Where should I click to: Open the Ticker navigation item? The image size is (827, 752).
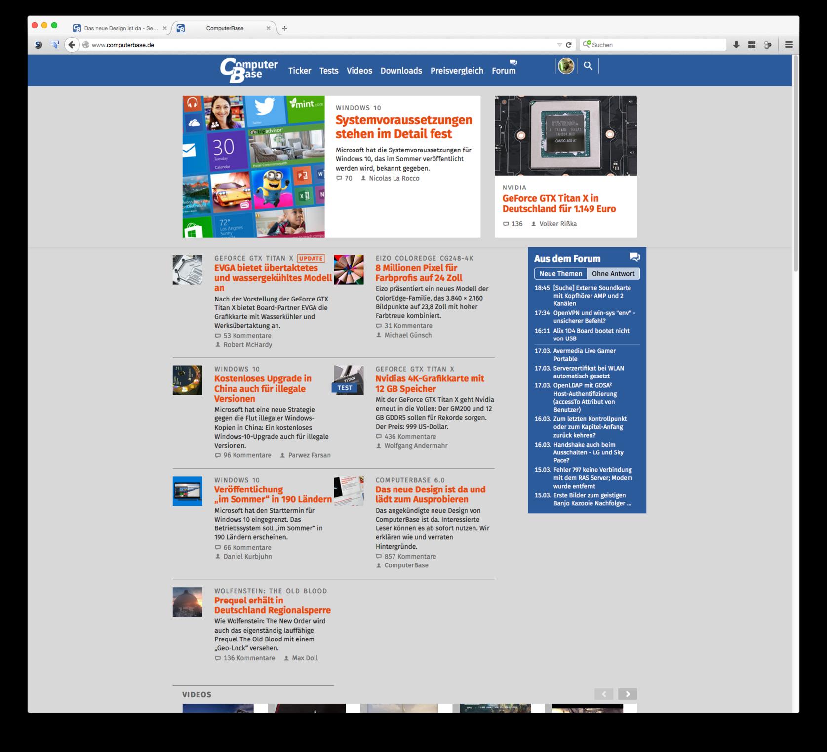coord(300,71)
